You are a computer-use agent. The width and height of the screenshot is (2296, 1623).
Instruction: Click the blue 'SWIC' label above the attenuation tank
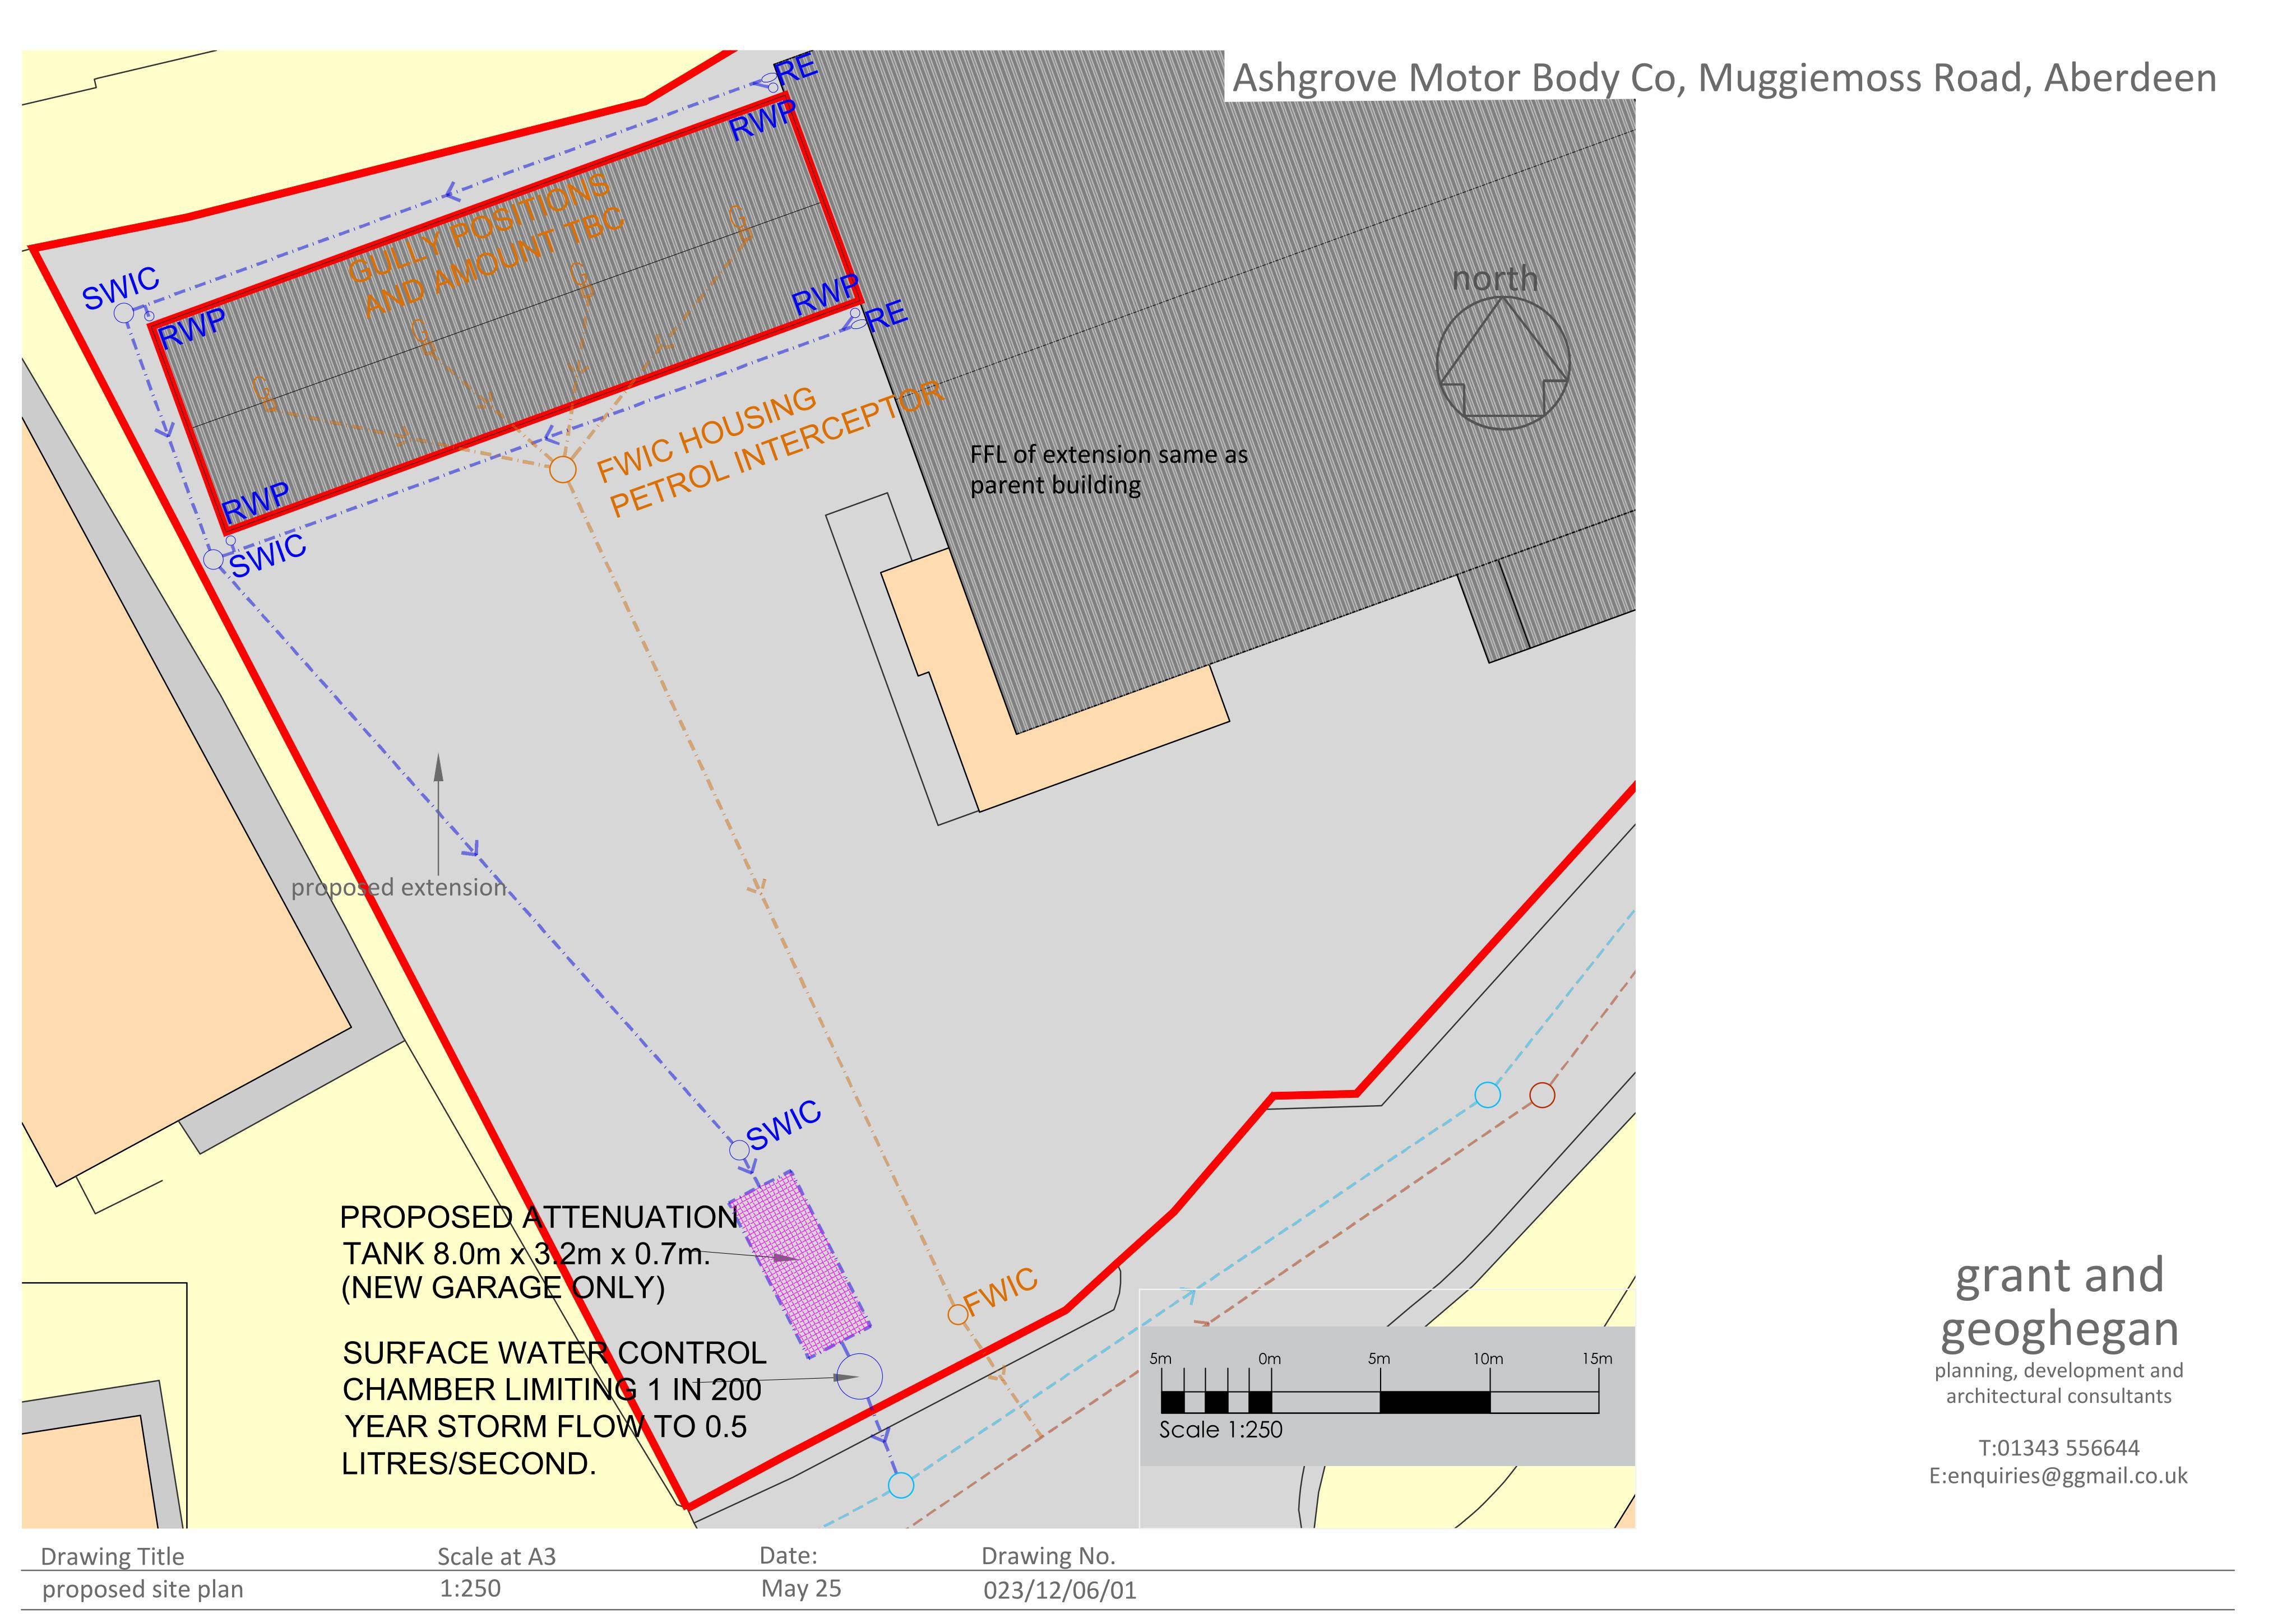click(784, 1125)
